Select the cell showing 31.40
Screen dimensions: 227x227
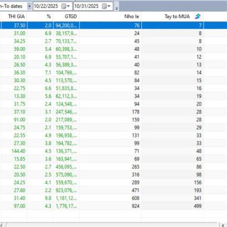click(20, 198)
